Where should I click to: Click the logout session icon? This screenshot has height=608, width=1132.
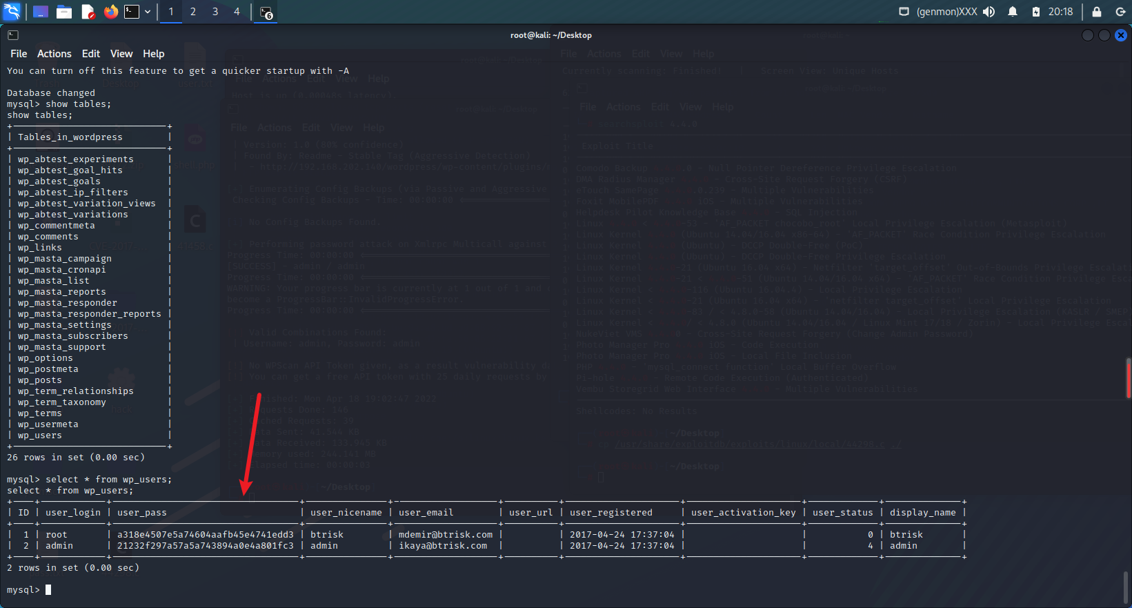pyautogui.click(x=1120, y=12)
